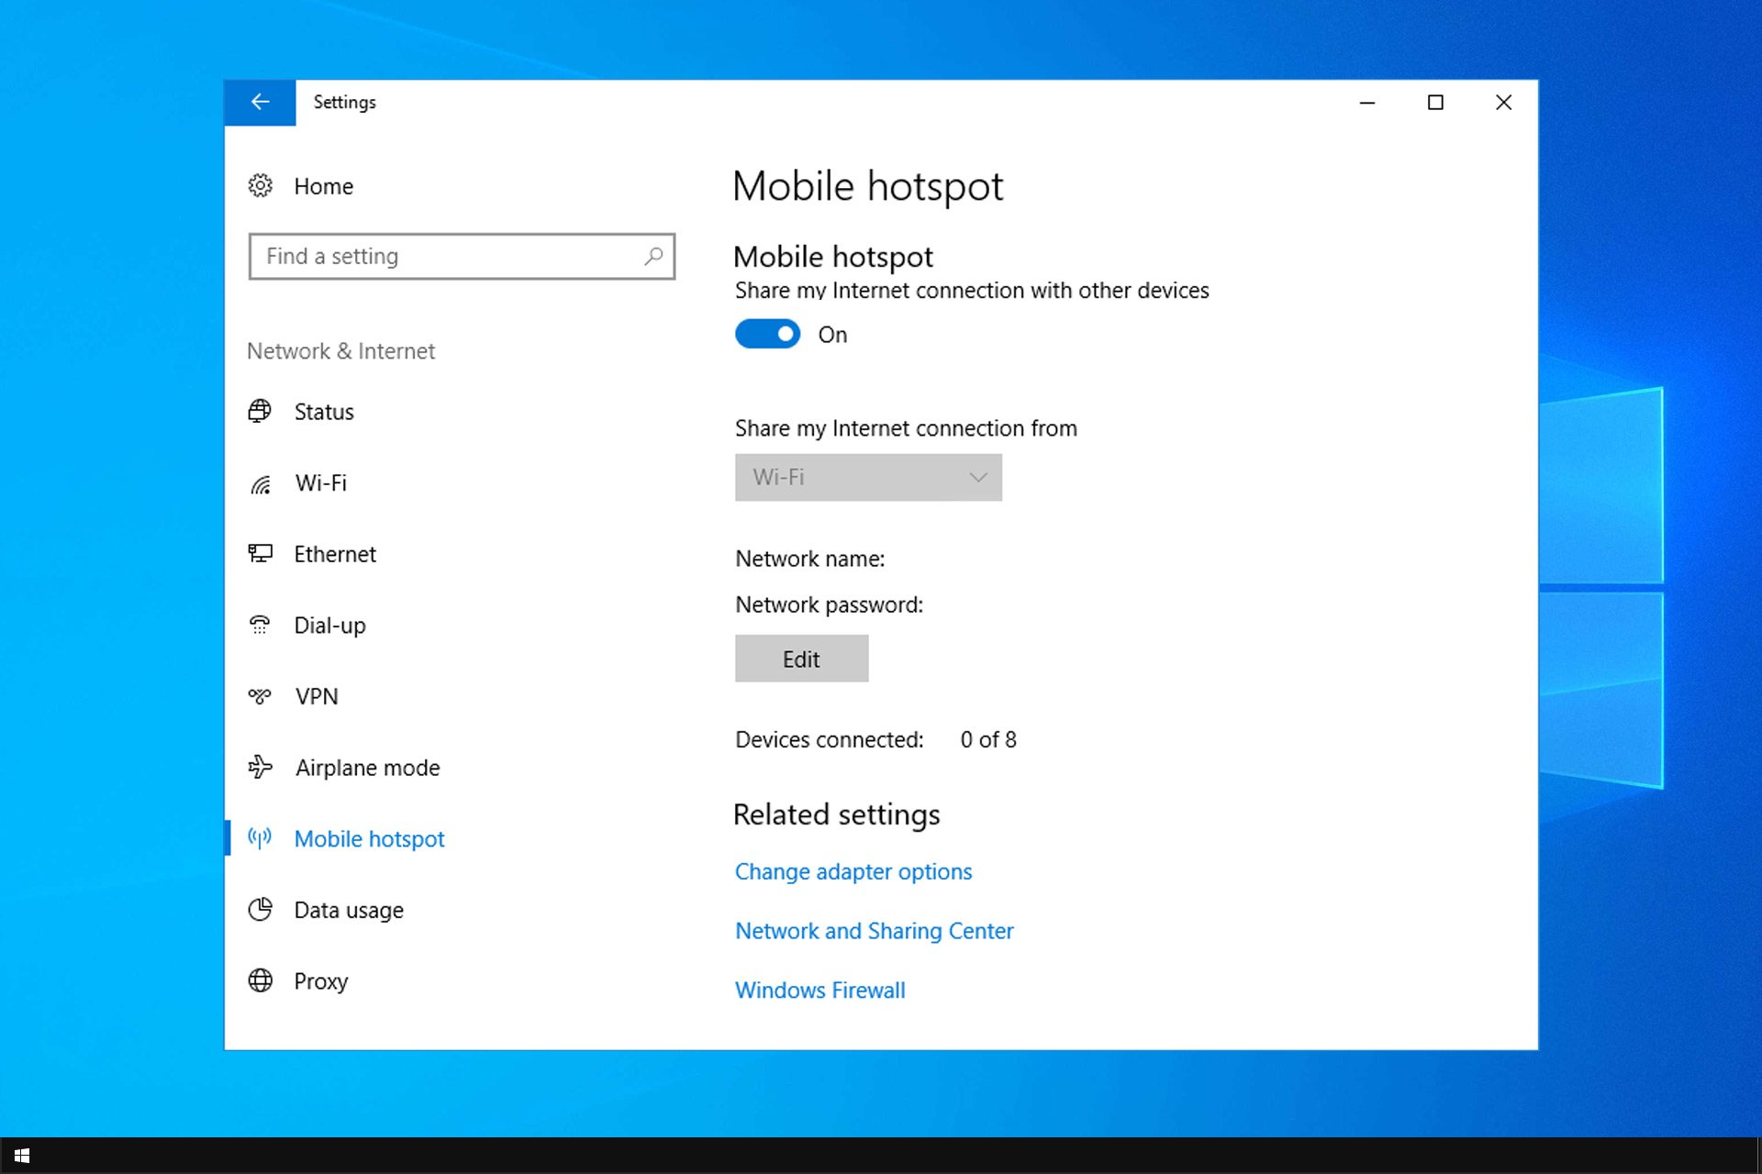Open VPN settings
The height and width of the screenshot is (1174, 1762).
click(317, 696)
